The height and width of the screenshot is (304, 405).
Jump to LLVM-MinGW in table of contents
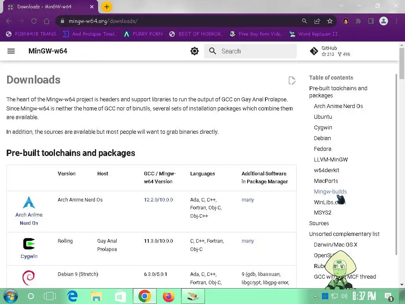[331, 160]
